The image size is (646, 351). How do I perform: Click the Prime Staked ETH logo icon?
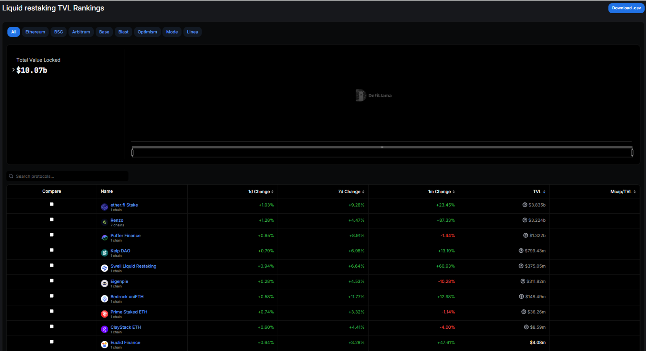(104, 314)
